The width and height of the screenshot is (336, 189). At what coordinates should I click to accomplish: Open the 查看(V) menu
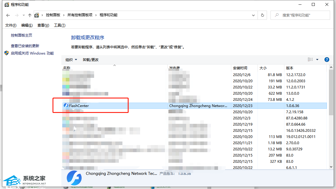(x=43, y=25)
